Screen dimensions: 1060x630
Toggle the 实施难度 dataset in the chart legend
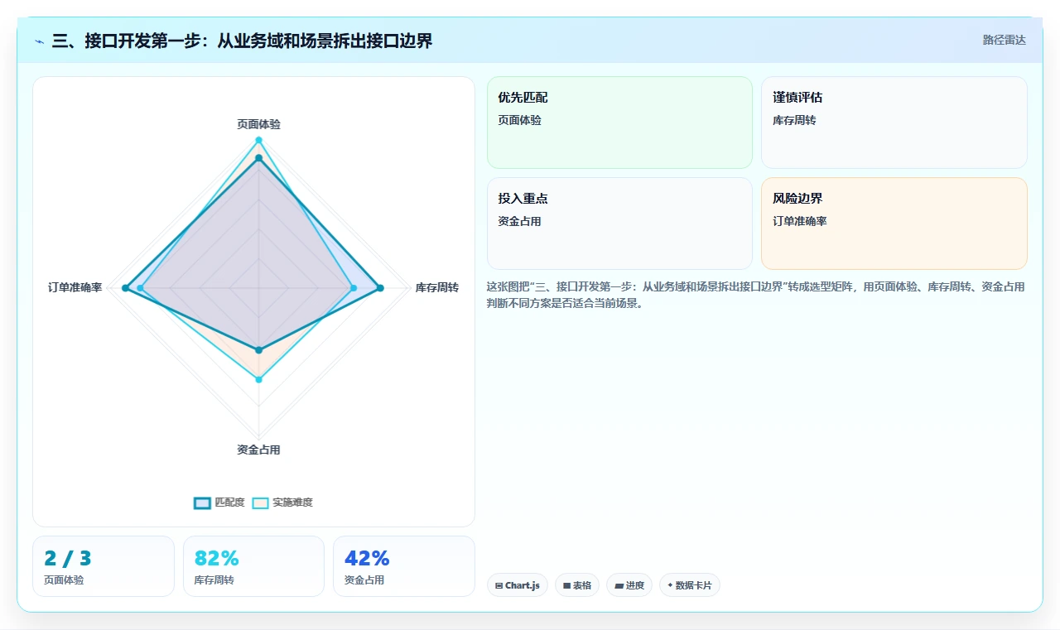[x=282, y=503]
